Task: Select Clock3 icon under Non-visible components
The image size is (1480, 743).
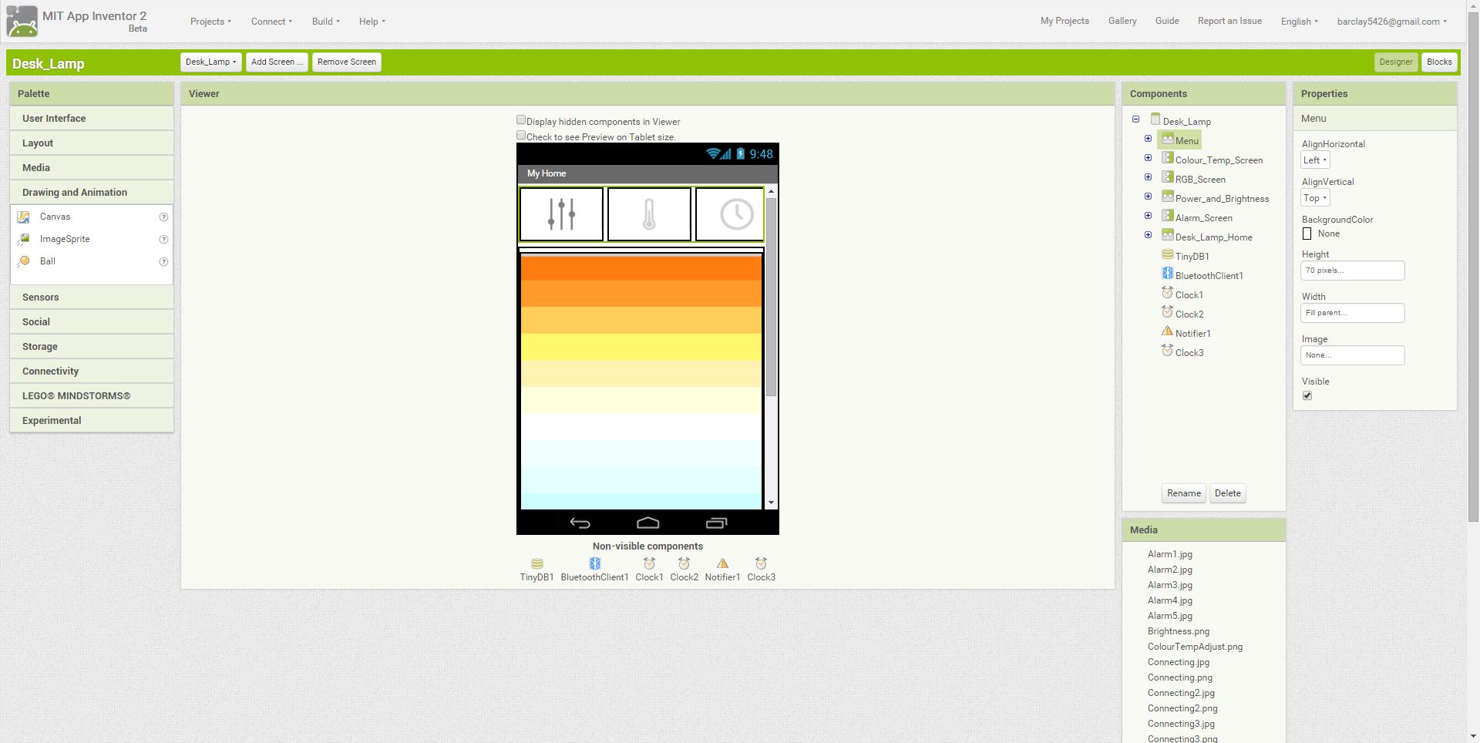Action: 761,563
